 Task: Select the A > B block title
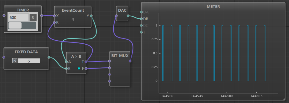point(76,56)
